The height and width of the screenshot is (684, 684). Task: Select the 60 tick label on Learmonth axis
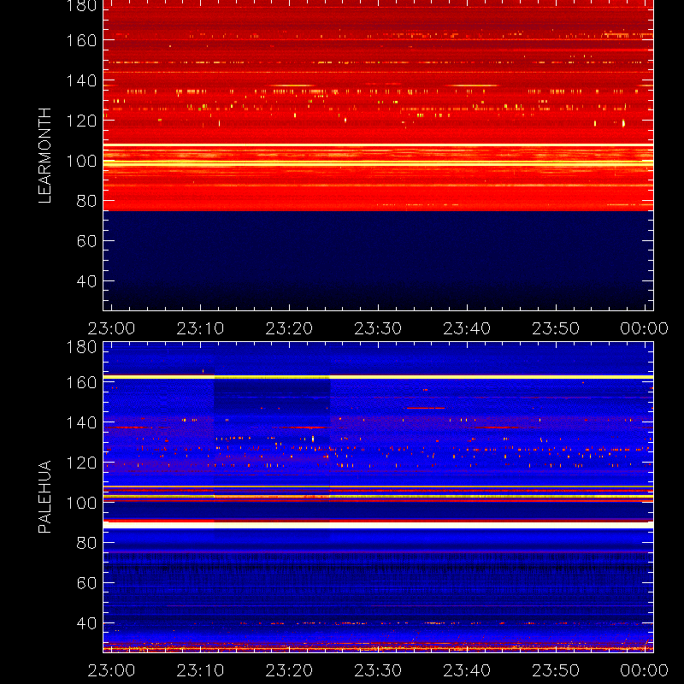click(x=86, y=241)
